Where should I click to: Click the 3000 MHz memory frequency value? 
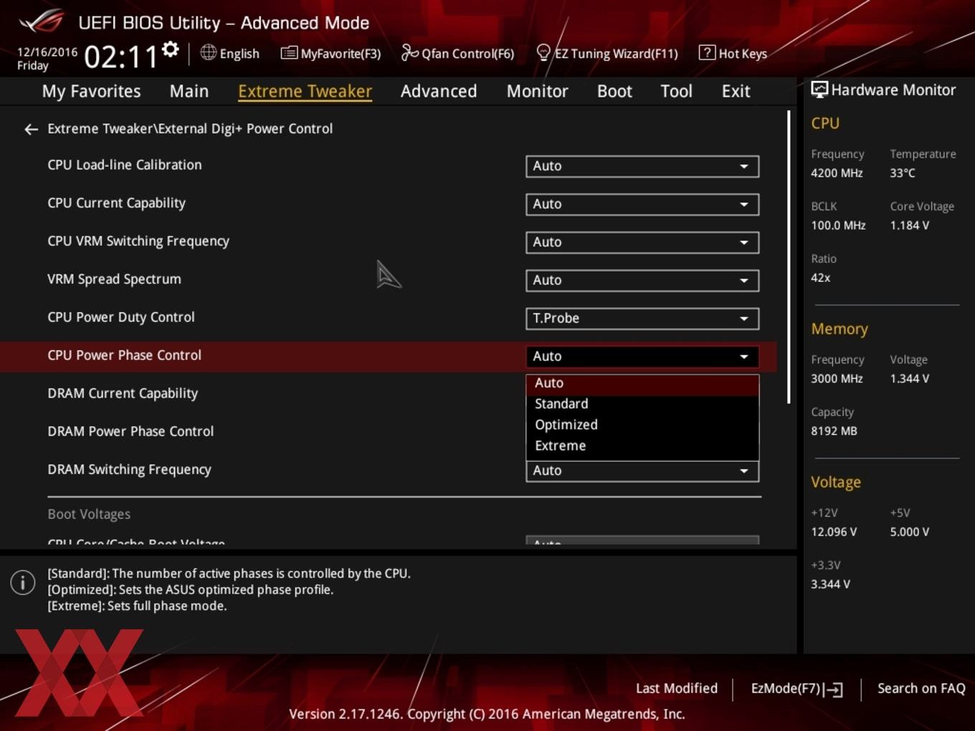tap(837, 378)
